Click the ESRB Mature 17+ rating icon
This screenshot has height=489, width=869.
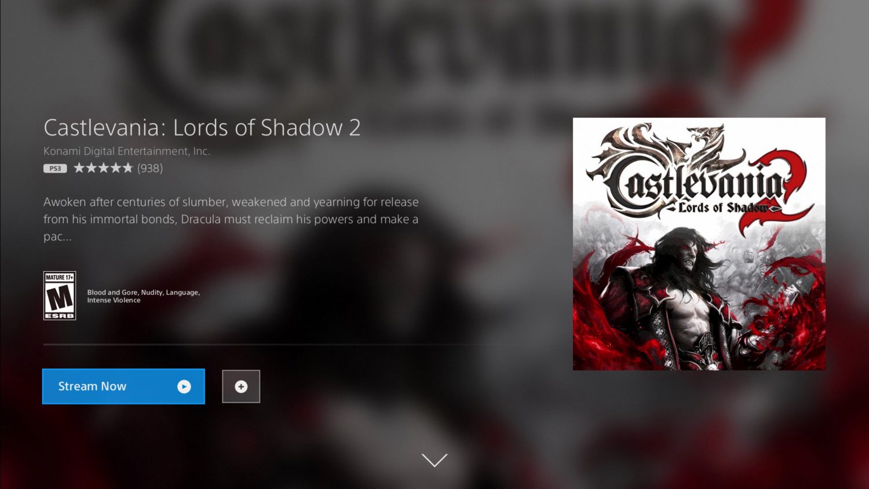click(x=60, y=295)
